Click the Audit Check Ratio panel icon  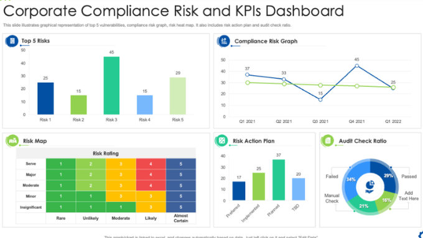[327, 140]
